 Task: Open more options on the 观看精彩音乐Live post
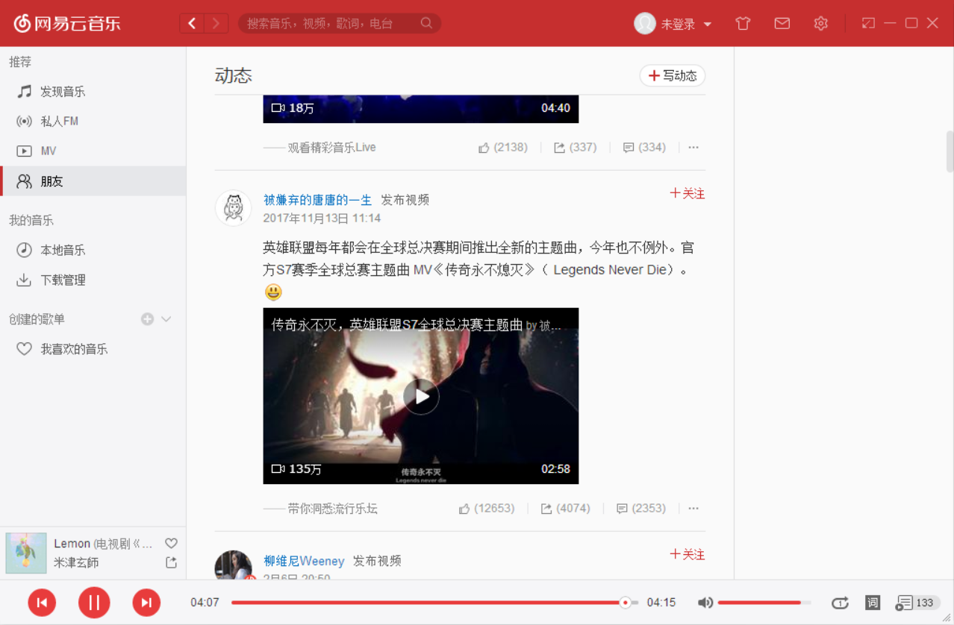coord(693,148)
